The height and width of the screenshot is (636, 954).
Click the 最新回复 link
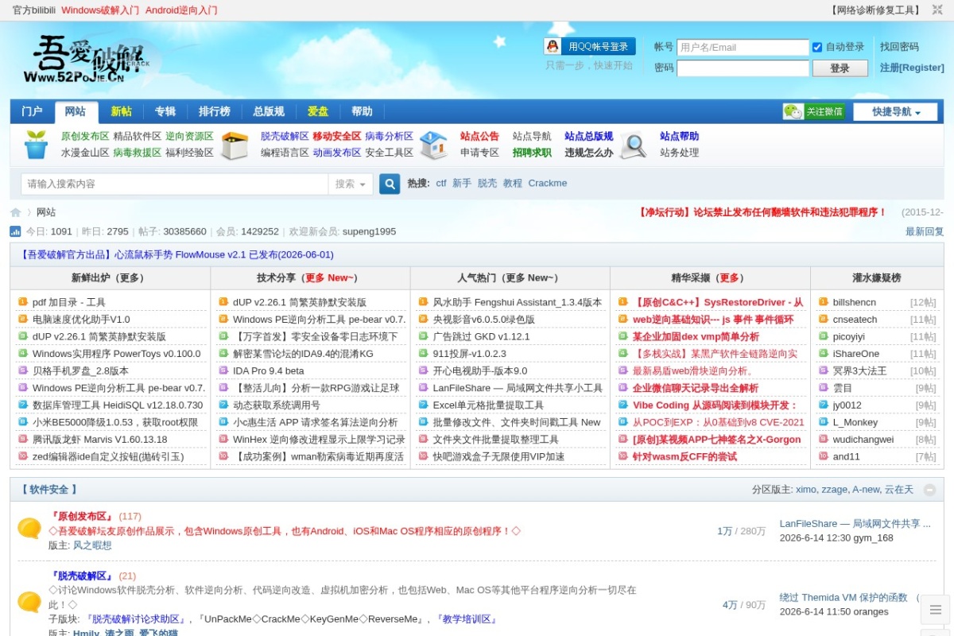click(925, 231)
